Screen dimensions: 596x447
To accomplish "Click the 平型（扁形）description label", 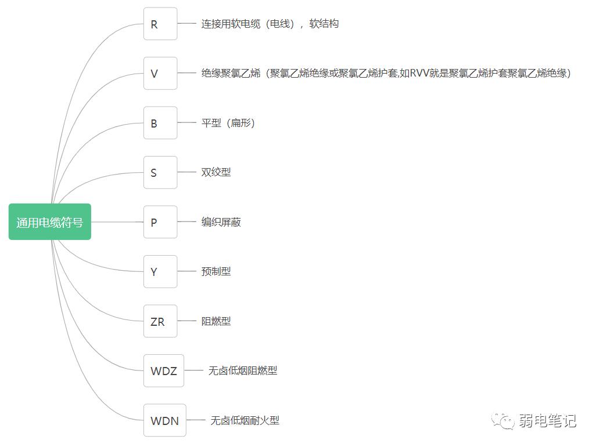I will [228, 123].
